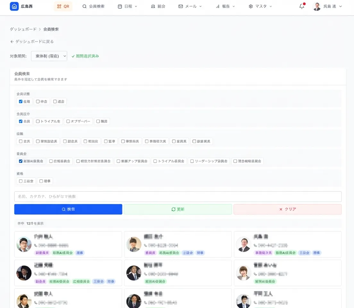This screenshot has height=308, width=354.
Task: Open the メール dropdown chevron
Action: pos(200,6)
